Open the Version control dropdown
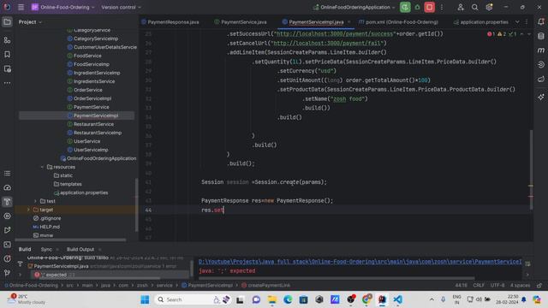Screen dimensions: 548x308 point(121,7)
